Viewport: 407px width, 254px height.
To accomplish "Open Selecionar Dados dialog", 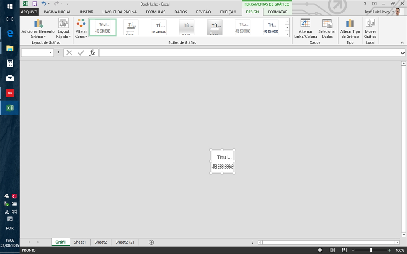I will point(327,28).
